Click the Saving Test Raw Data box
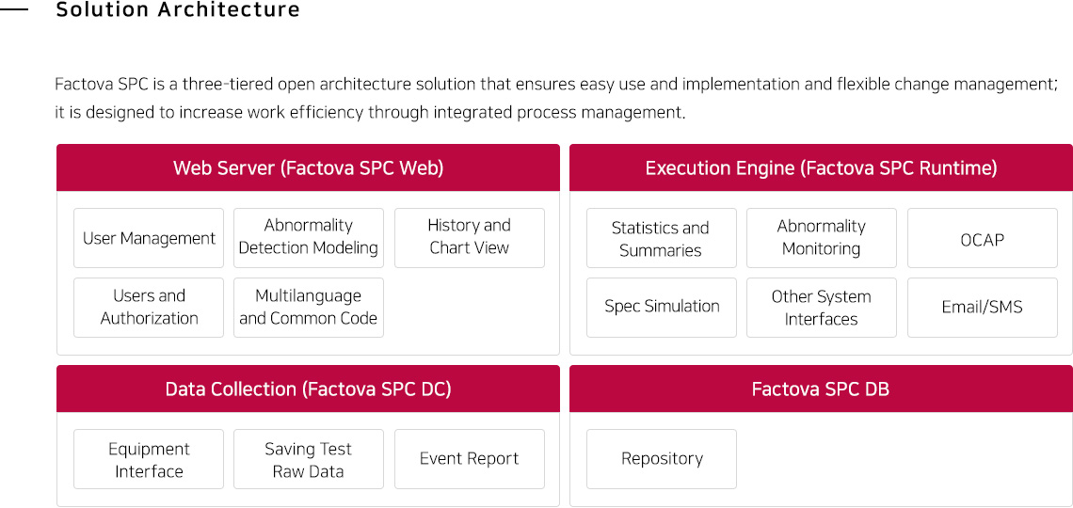1073x508 pixels. click(x=309, y=459)
